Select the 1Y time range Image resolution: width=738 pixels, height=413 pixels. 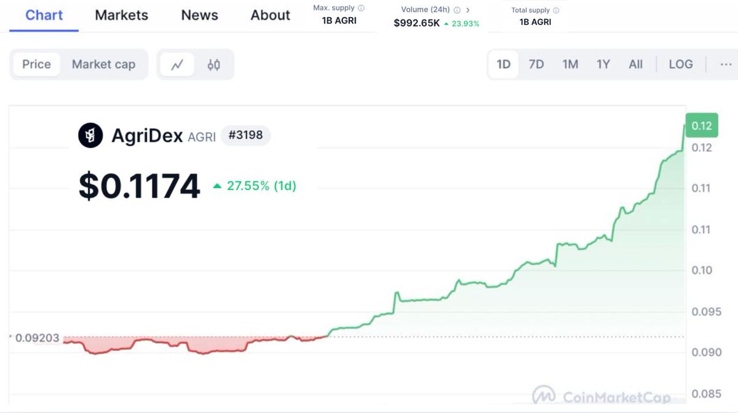pyautogui.click(x=603, y=65)
